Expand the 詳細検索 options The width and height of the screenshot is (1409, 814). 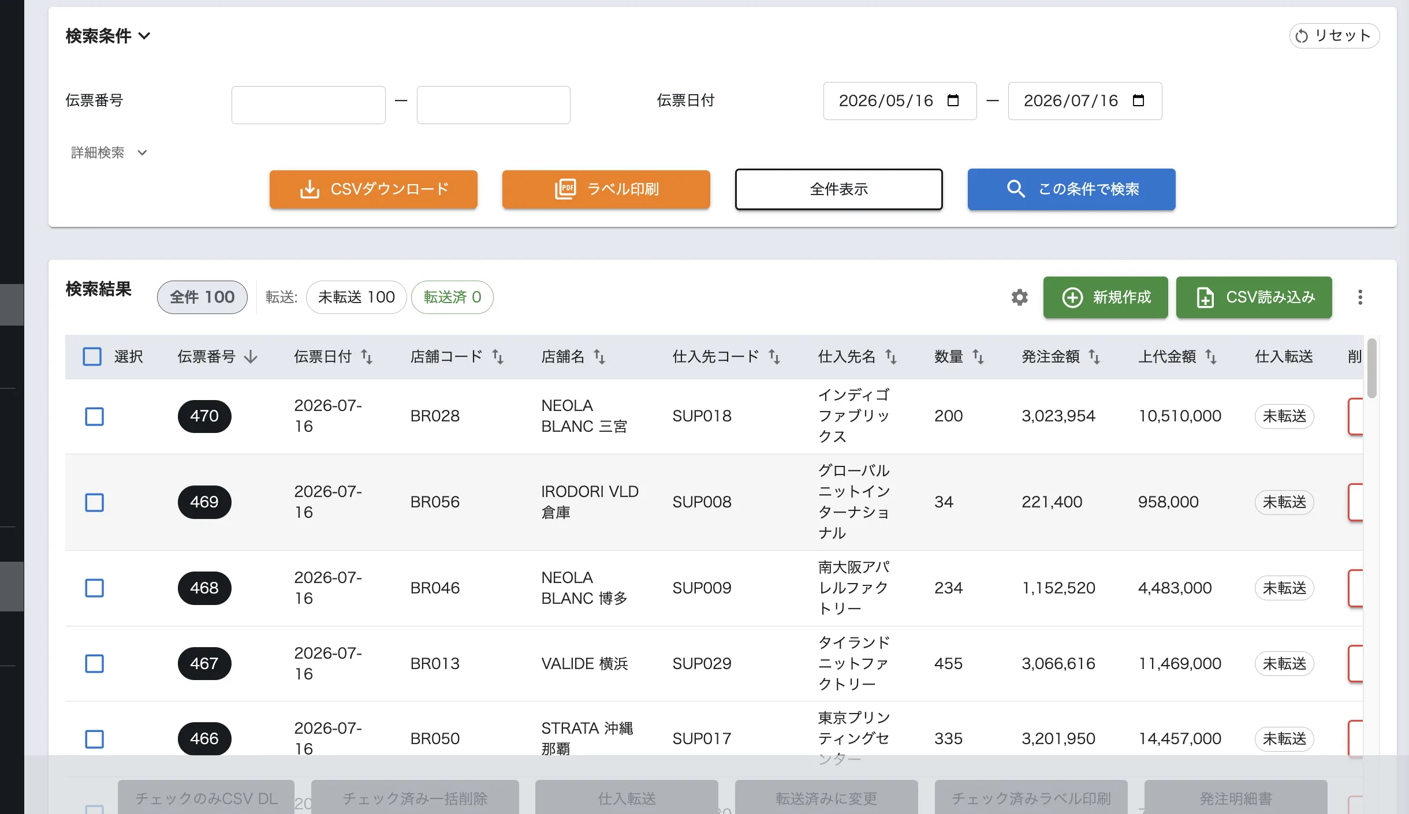(x=109, y=152)
